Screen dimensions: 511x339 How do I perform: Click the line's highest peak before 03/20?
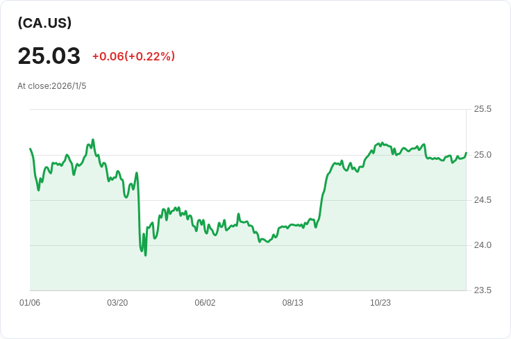92,140
